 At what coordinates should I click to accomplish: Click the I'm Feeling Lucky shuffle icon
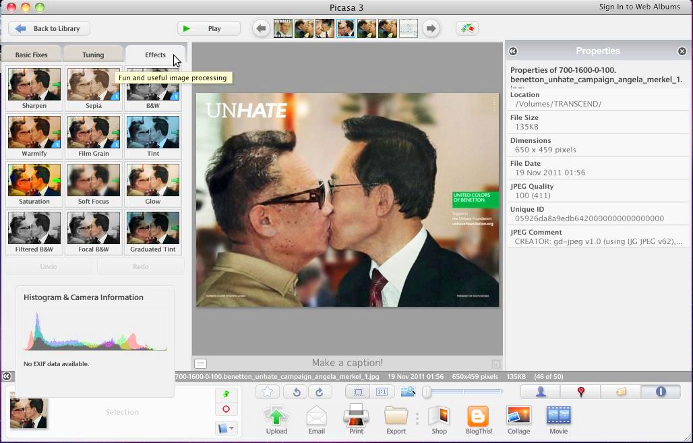466,28
